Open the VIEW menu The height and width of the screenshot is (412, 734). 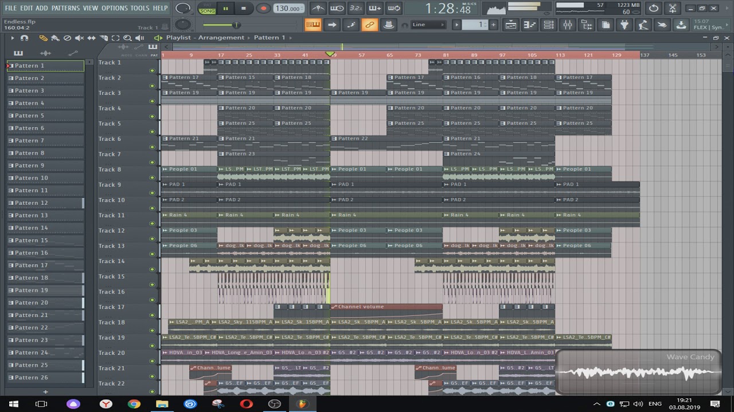90,8
